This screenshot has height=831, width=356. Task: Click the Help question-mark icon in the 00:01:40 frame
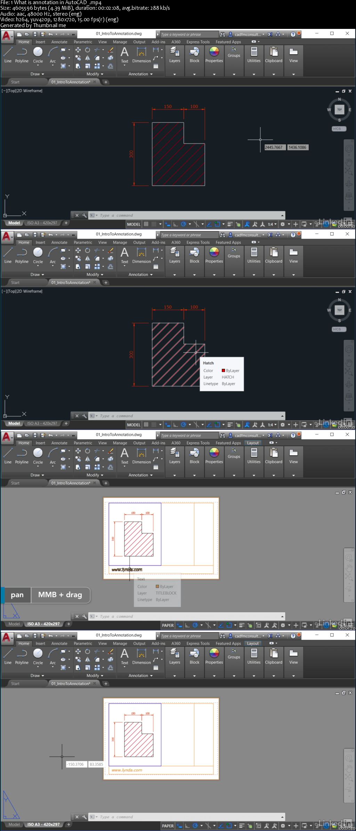point(293,636)
